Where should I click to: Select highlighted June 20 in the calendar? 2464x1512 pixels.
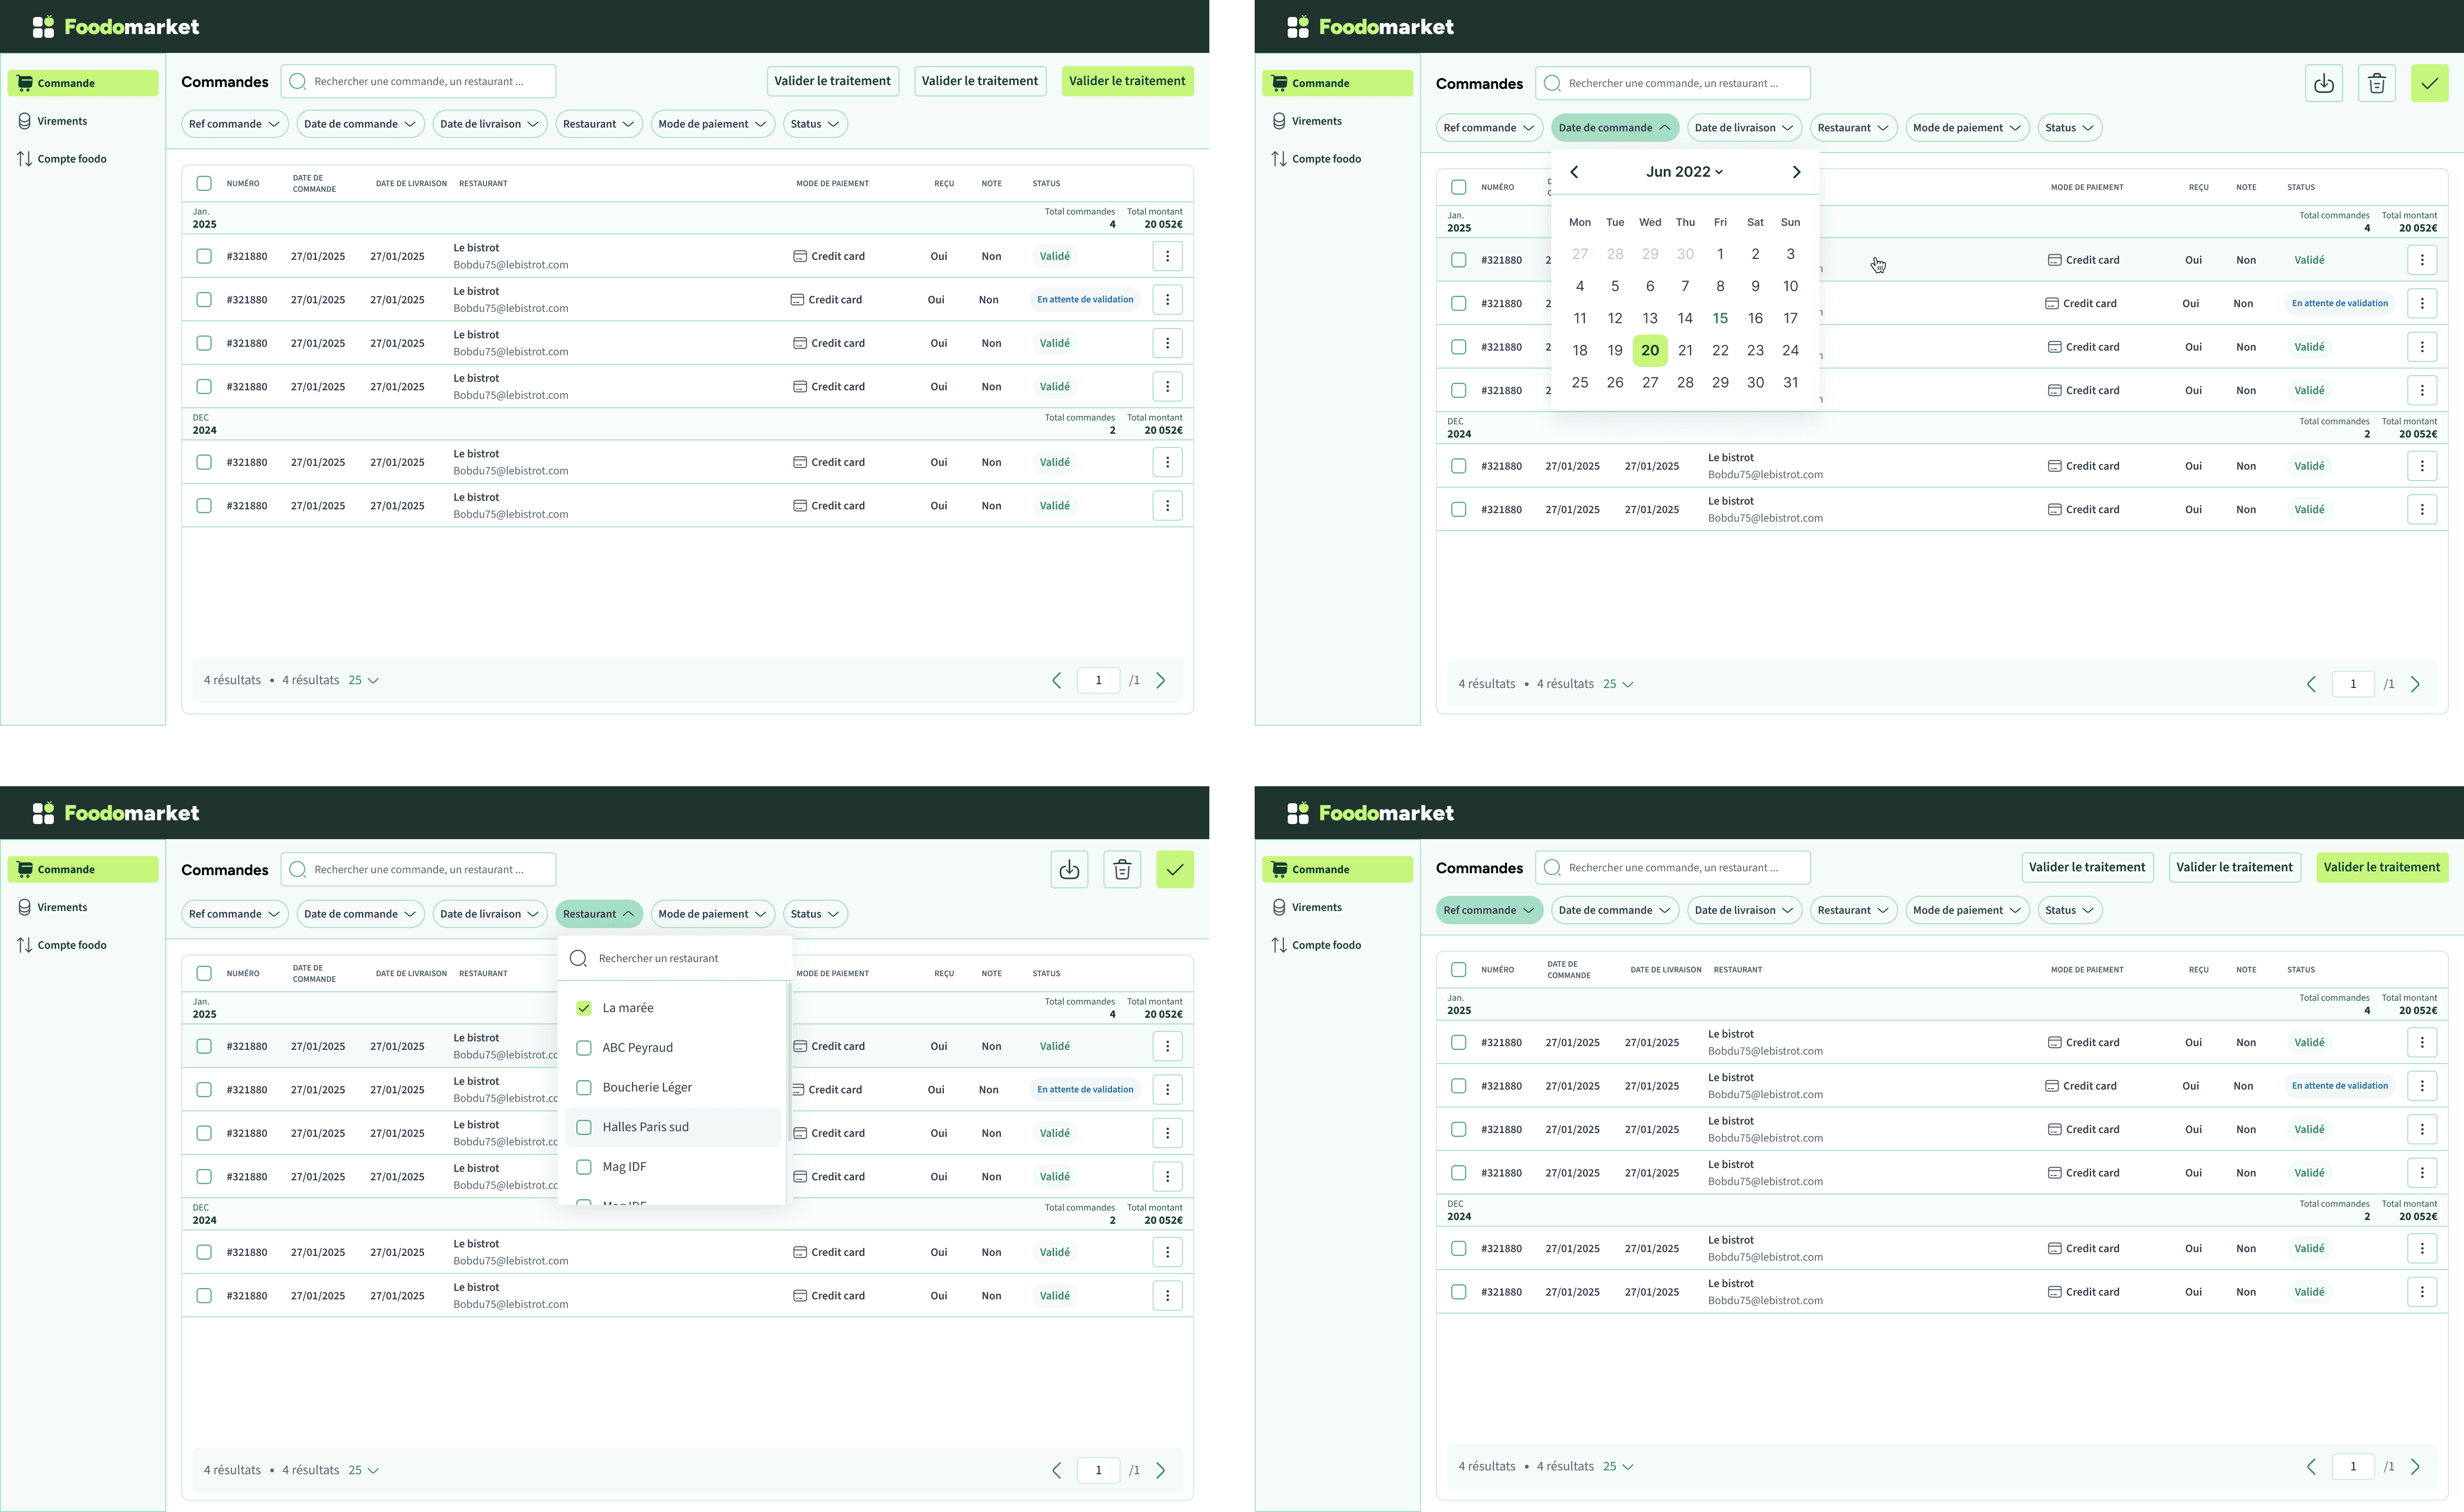(x=1650, y=351)
